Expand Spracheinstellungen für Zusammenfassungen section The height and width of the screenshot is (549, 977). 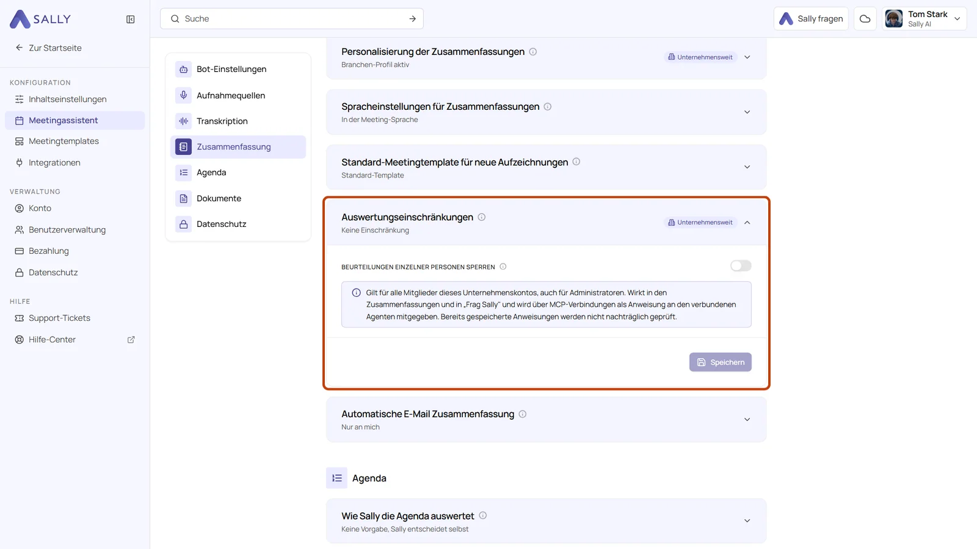(x=747, y=112)
